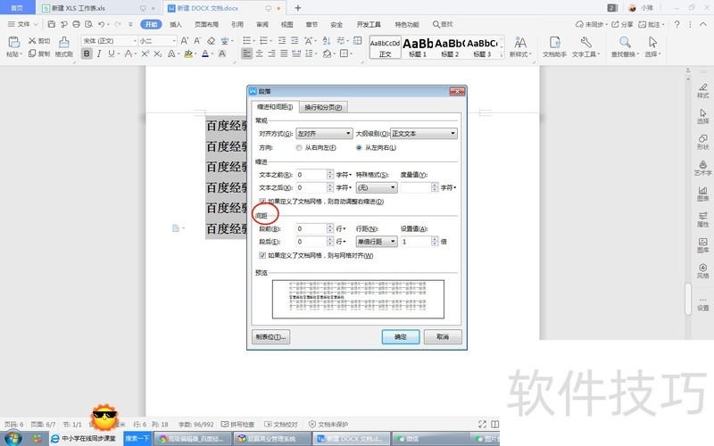Viewport: 714px width, 446px height.
Task: Select the right-to-left (从右向左) direction option
Action: tap(299, 147)
